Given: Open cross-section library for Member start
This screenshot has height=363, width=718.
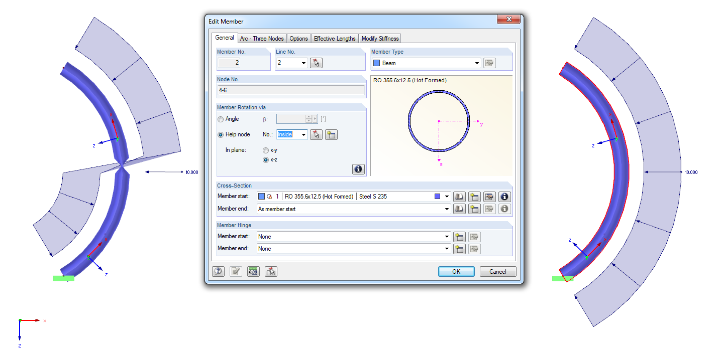Looking at the screenshot, I should click(459, 197).
